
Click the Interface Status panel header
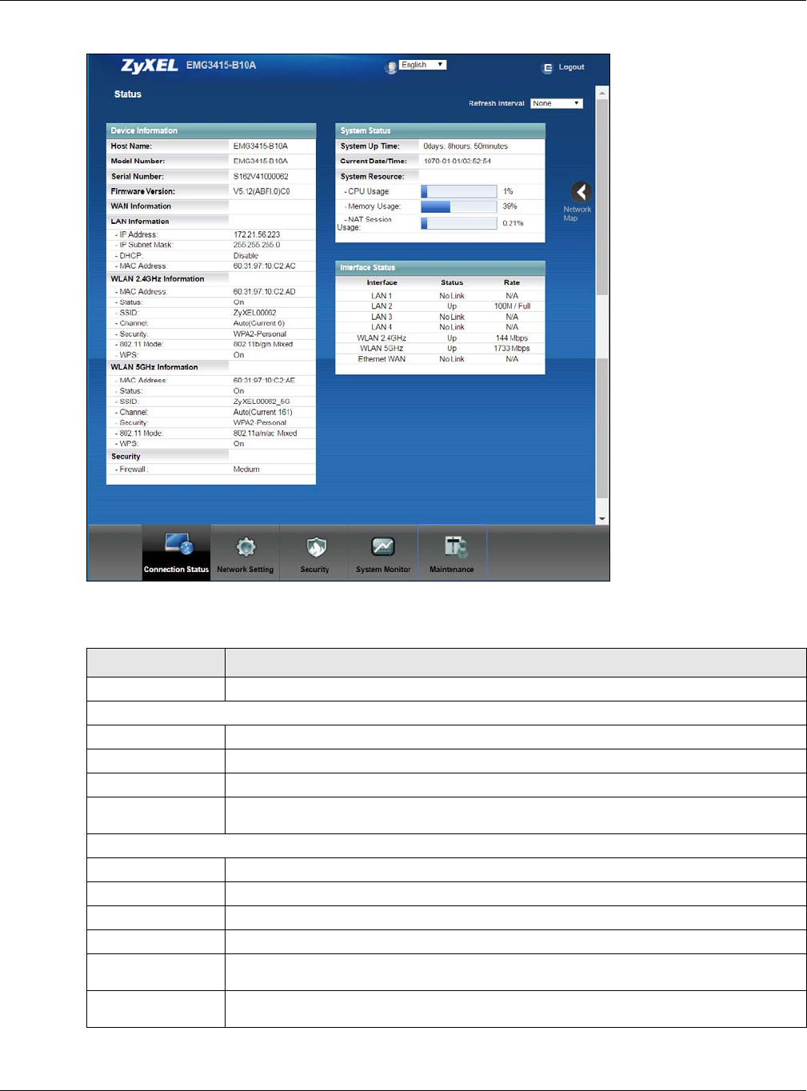pos(440,267)
